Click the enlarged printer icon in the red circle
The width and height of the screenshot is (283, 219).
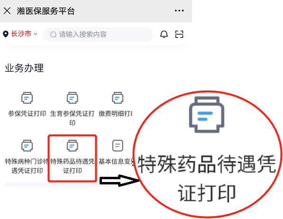point(207,115)
